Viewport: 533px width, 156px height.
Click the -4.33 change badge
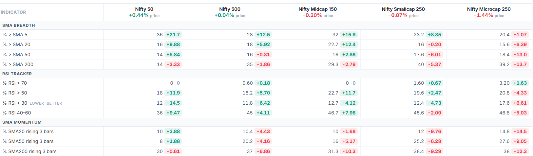(520, 93)
